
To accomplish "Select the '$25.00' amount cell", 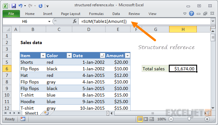I will click(118, 102).
